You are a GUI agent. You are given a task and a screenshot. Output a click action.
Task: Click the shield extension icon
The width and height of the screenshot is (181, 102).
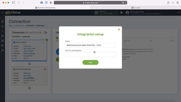[46, 3]
